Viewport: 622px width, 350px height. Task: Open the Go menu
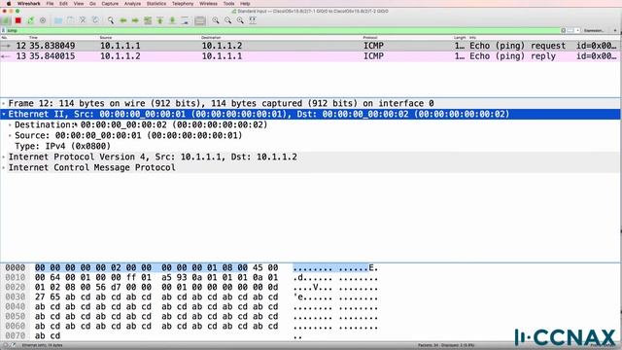[92, 4]
